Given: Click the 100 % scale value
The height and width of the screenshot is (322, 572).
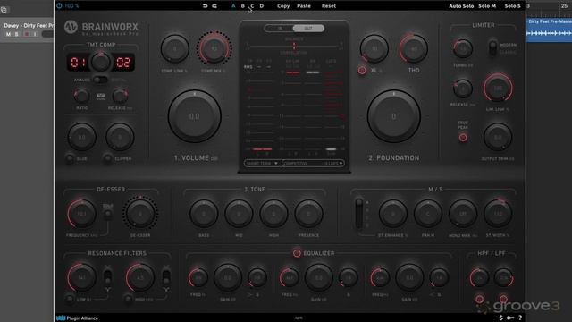Looking at the screenshot, I should [x=71, y=6].
